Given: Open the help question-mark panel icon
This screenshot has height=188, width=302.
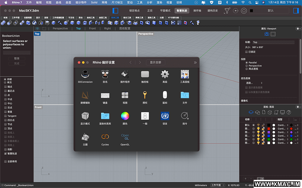Looking at the screenshot, I should [x=289, y=112].
